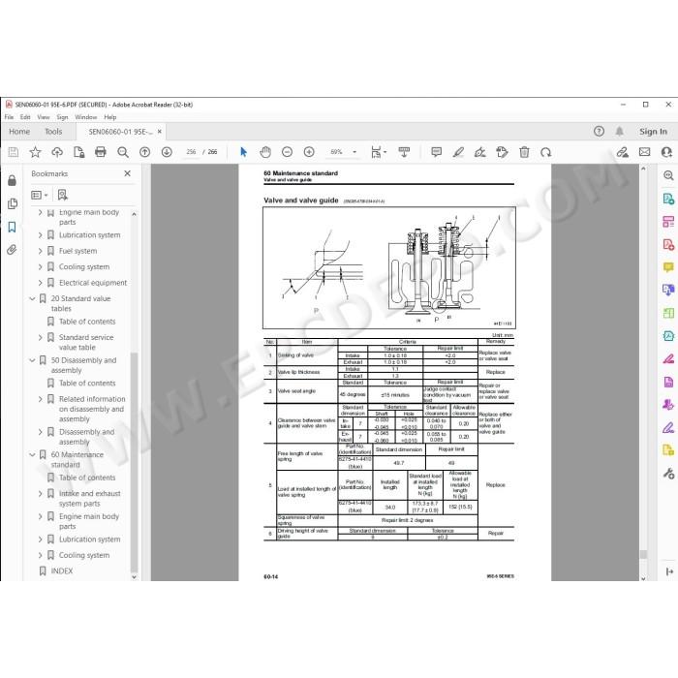Jump to the INDEX bookmark

[62, 571]
